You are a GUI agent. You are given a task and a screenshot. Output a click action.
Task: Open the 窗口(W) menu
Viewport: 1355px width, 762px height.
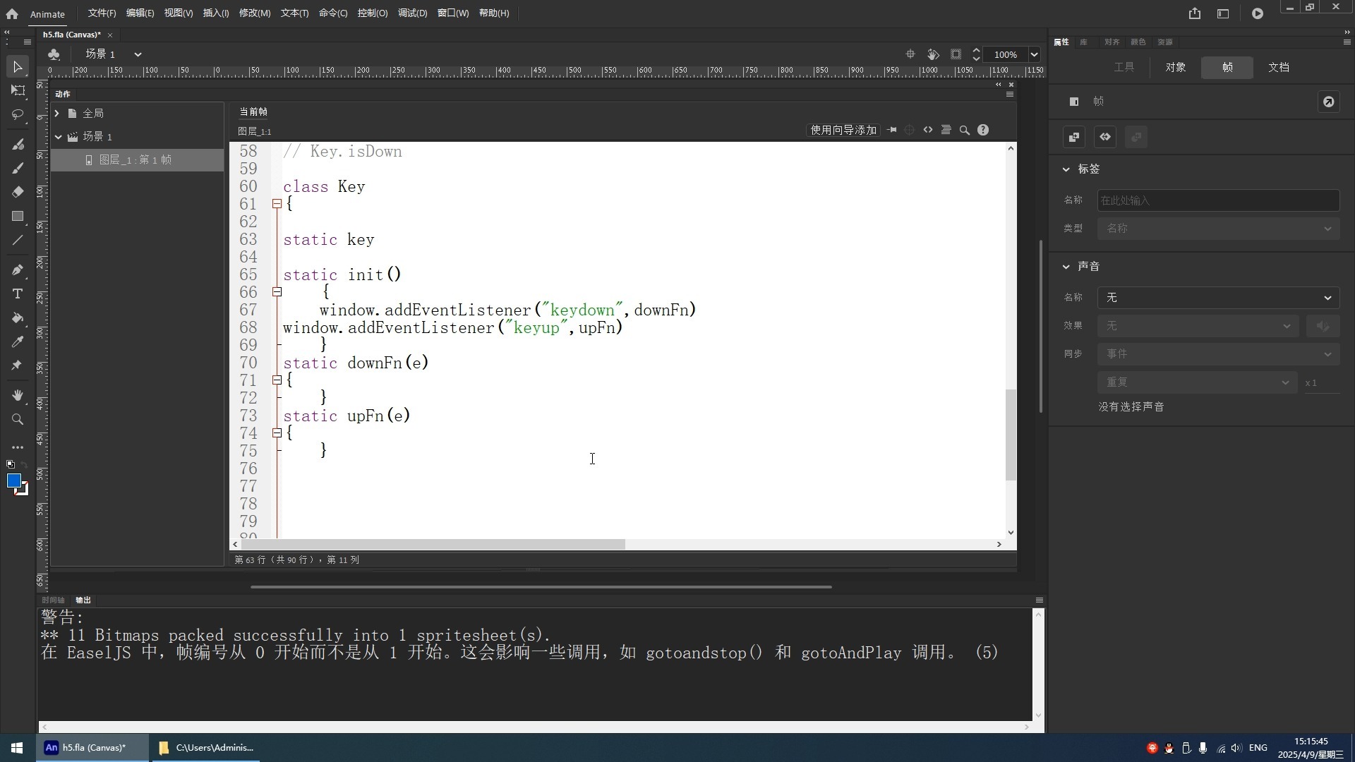pos(452,13)
